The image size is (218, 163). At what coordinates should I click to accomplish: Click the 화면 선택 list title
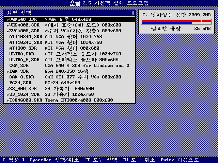(x=19, y=13)
